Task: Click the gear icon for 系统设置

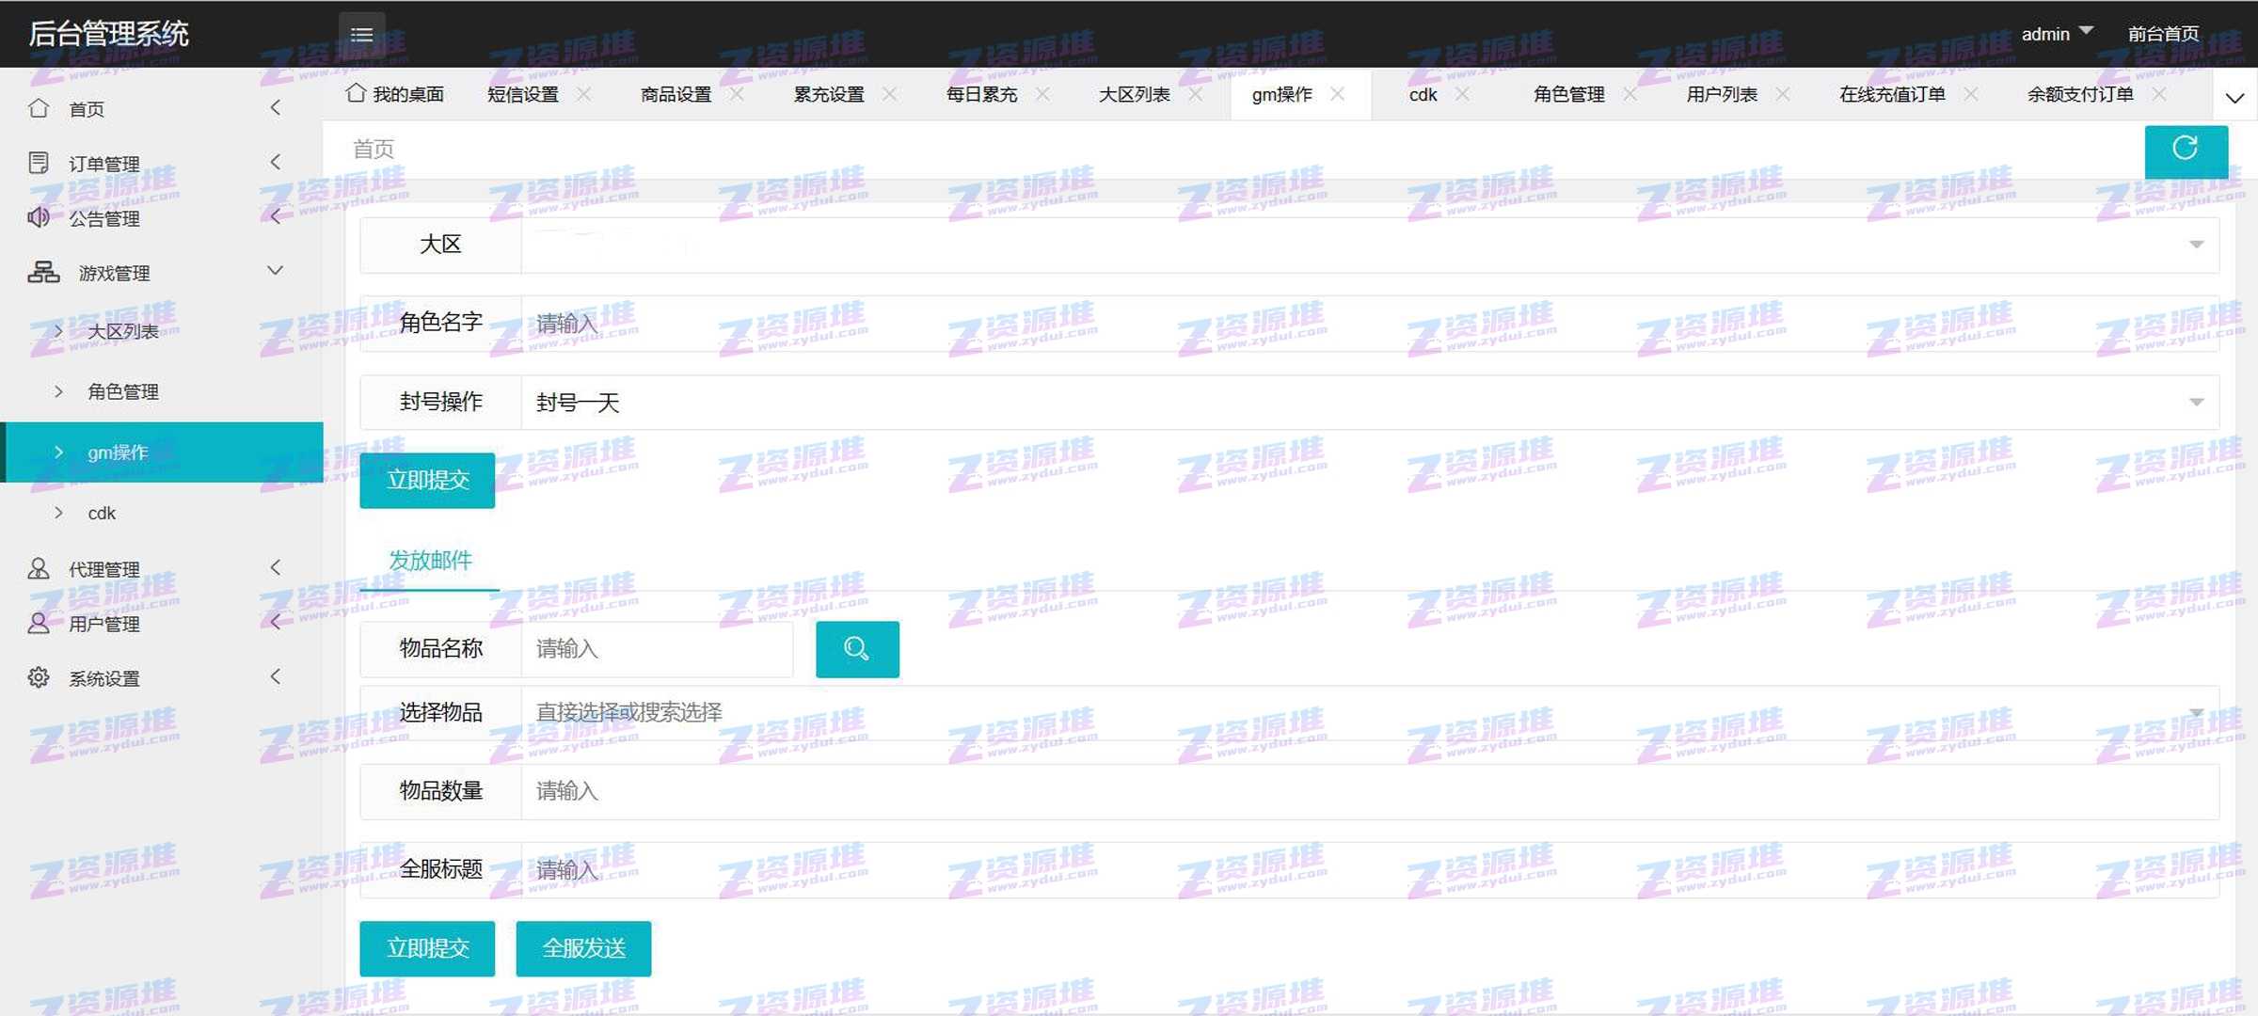Action: (x=39, y=677)
